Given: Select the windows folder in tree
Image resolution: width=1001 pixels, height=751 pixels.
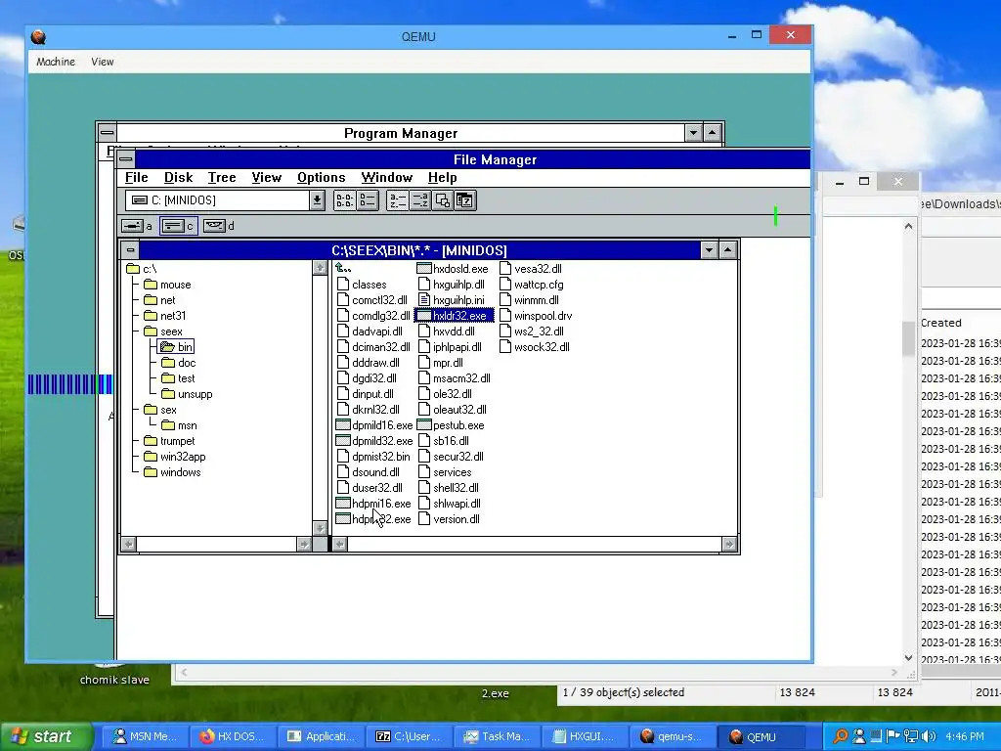Looking at the screenshot, I should 172,472.
